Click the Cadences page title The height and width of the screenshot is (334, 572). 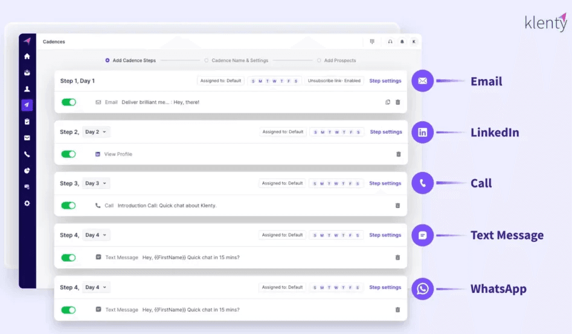[x=54, y=42]
